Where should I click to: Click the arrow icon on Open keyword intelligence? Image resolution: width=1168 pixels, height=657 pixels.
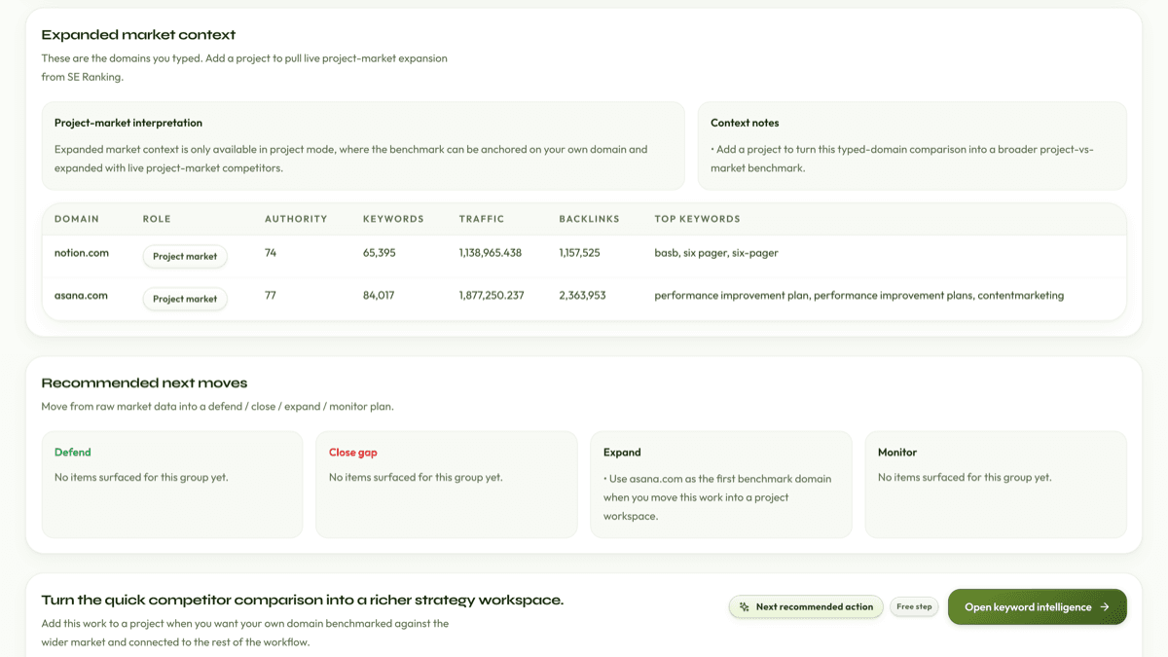tap(1105, 607)
